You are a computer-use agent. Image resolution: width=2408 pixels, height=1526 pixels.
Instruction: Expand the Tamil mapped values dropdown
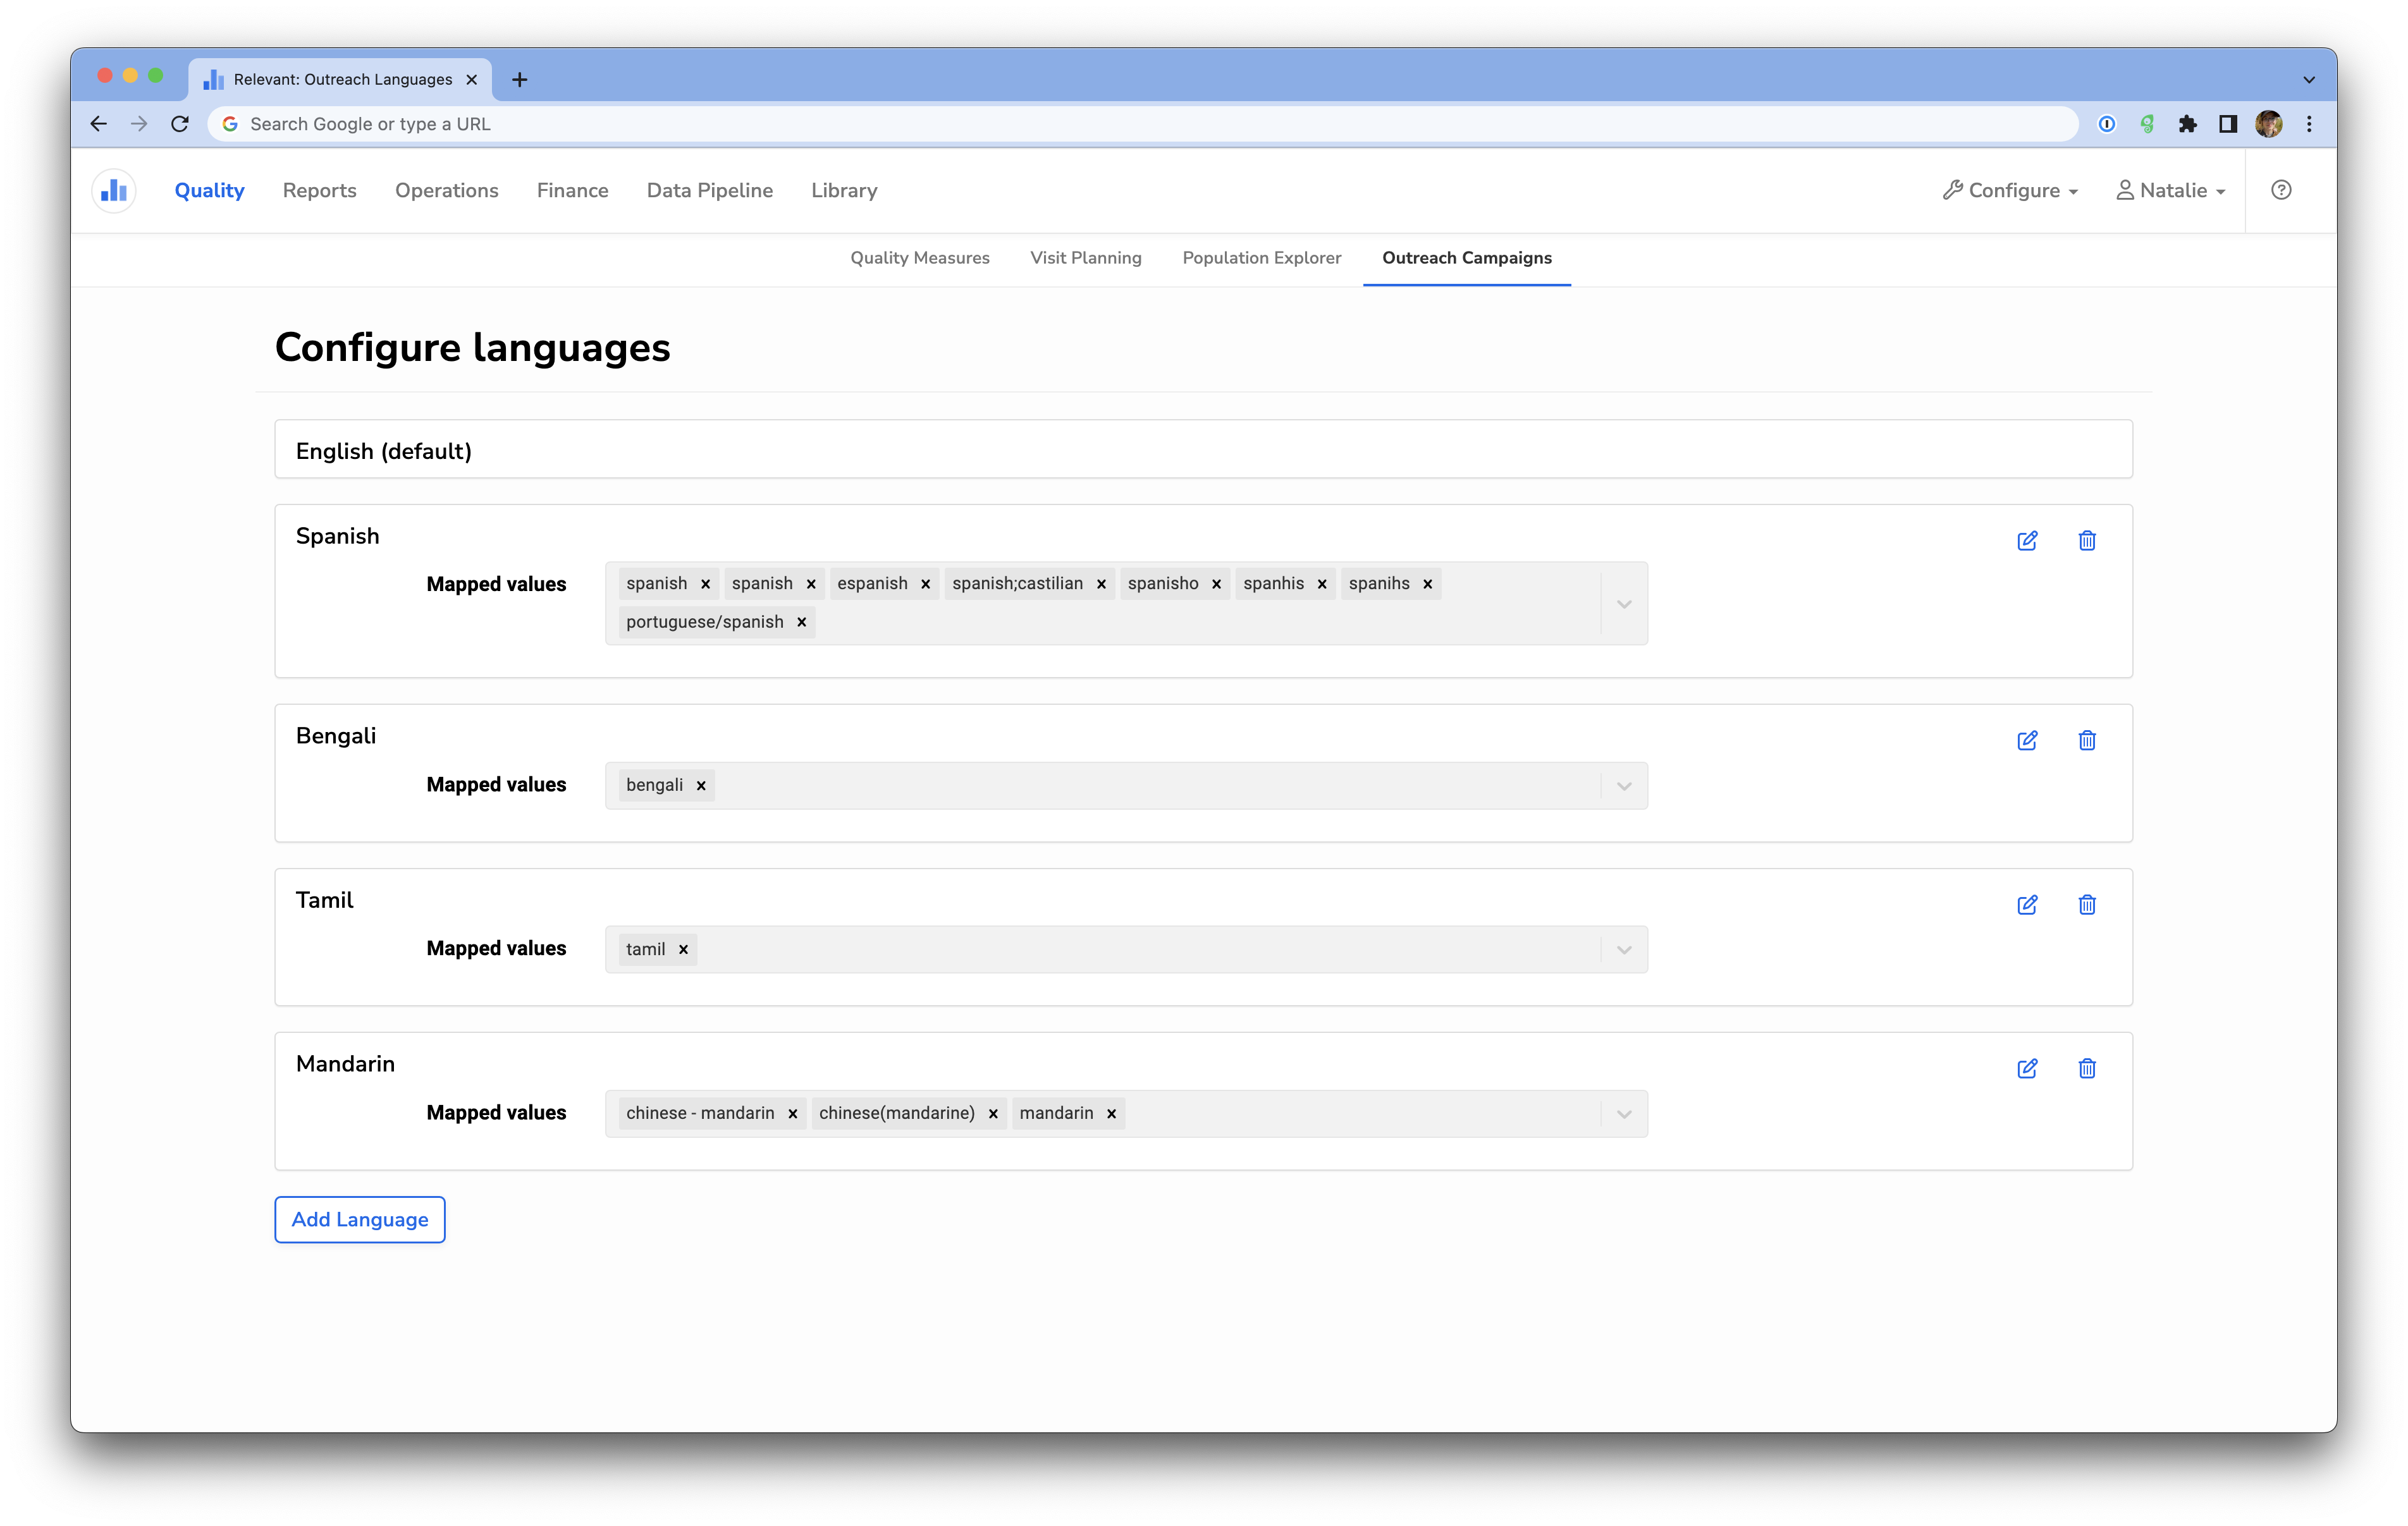tap(1624, 950)
